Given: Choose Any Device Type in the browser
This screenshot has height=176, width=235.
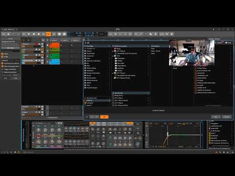Looking at the screenshot, I should pyautogui.click(x=97, y=98).
